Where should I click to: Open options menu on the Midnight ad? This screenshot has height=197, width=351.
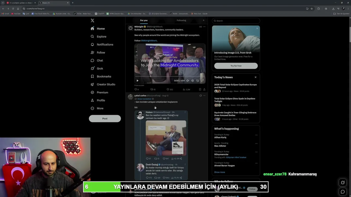(204, 27)
